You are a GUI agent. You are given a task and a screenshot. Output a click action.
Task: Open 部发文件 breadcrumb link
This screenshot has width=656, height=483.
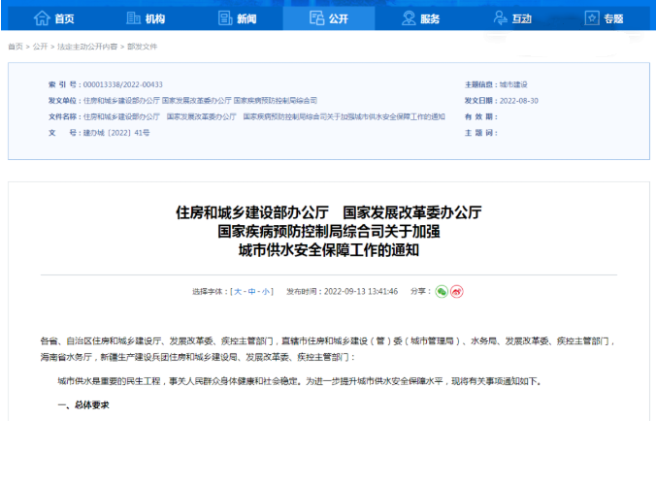142,47
